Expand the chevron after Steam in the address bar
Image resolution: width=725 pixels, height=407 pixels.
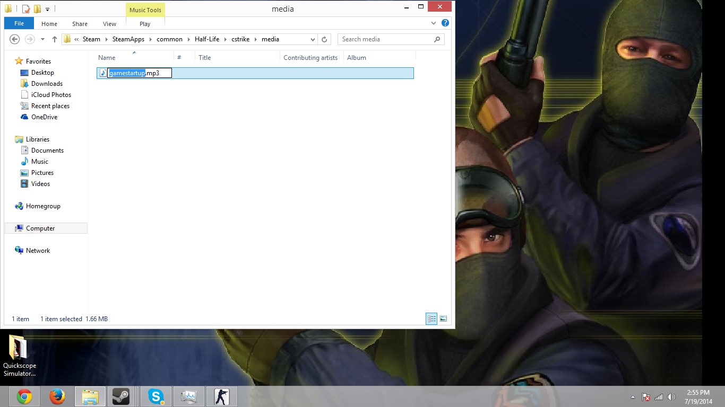[106, 39]
